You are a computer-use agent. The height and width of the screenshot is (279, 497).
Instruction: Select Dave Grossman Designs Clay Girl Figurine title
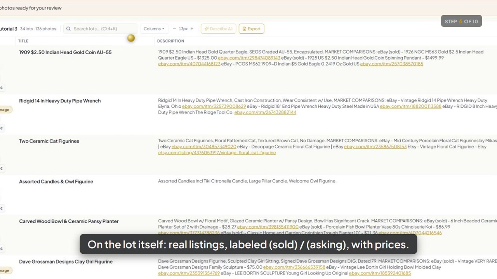point(66,262)
